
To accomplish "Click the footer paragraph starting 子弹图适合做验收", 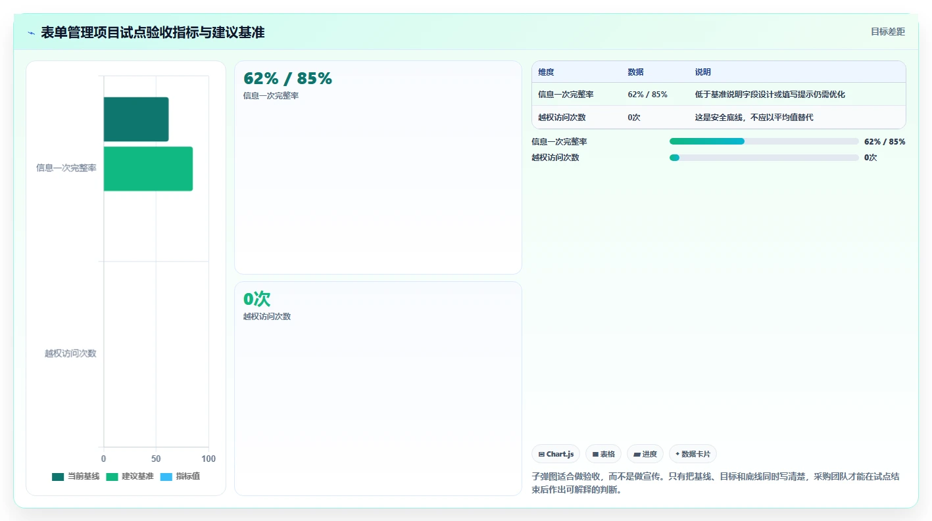I will [x=716, y=483].
